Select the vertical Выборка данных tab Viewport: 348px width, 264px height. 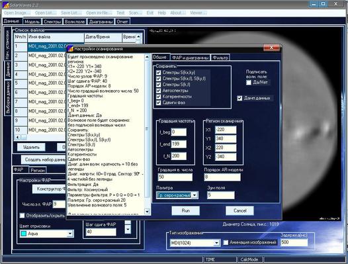[8, 98]
